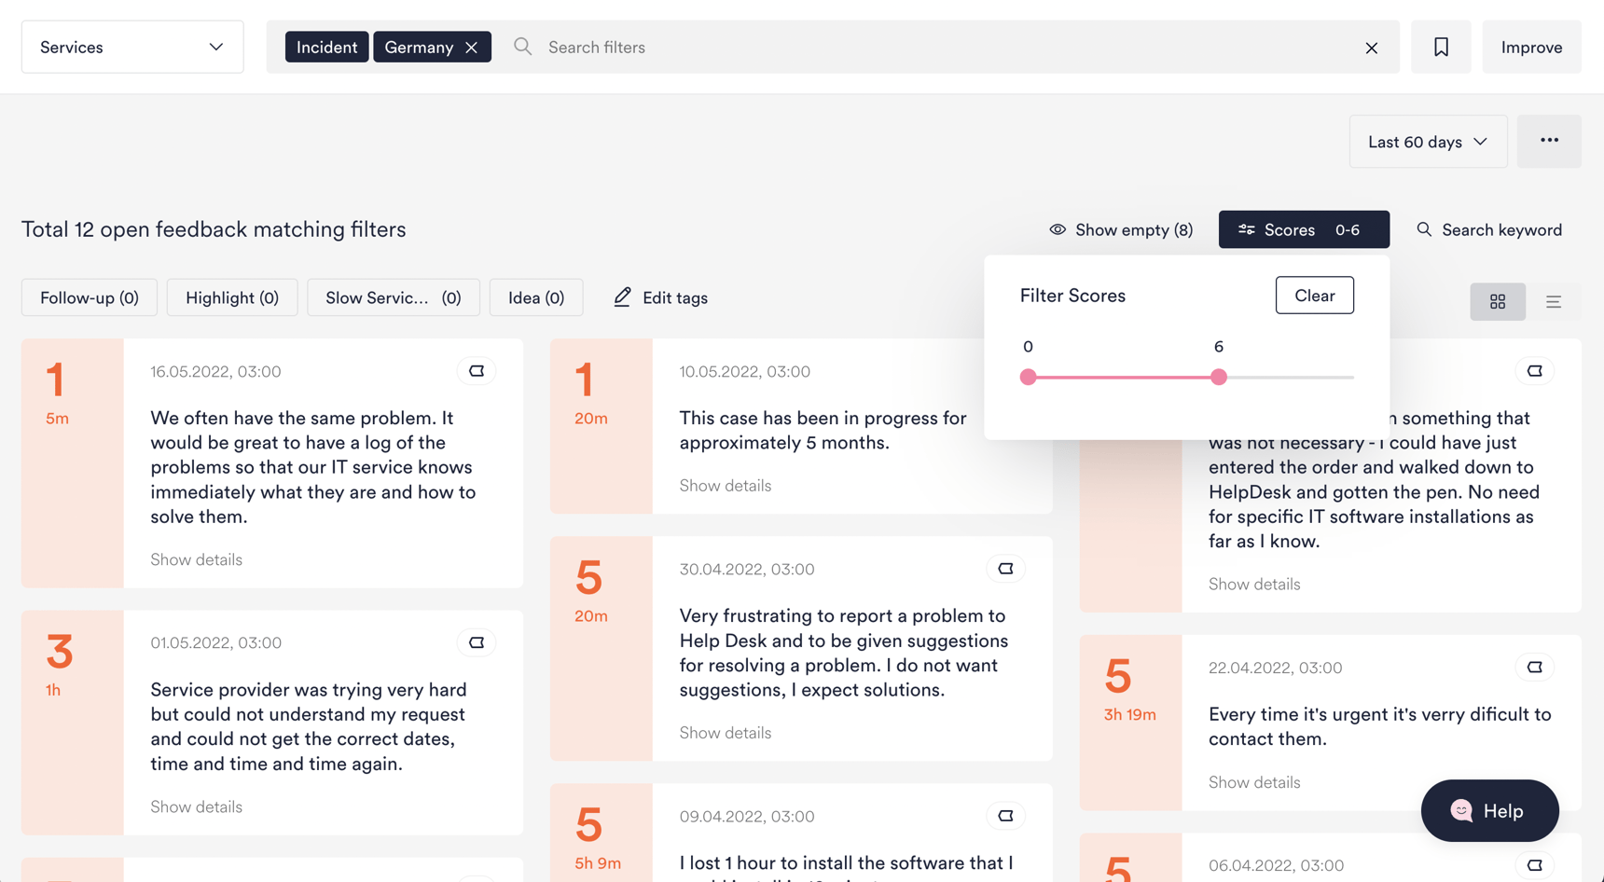This screenshot has width=1604, height=882.
Task: Expand details of the 5-month case feedback
Action: (x=725, y=485)
